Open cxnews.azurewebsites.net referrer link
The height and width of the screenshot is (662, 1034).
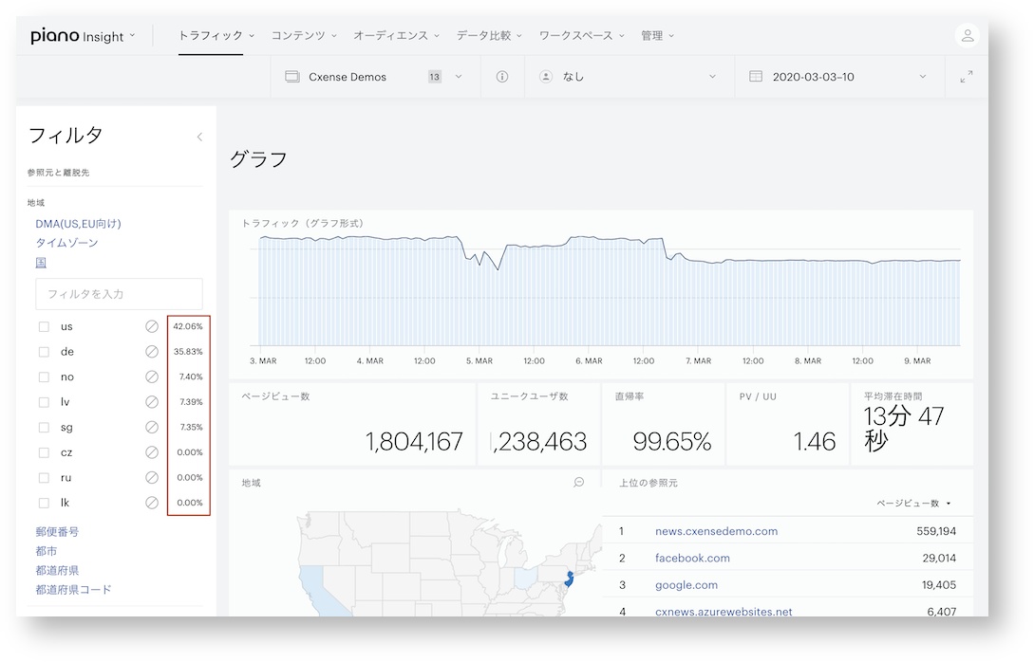pos(724,612)
